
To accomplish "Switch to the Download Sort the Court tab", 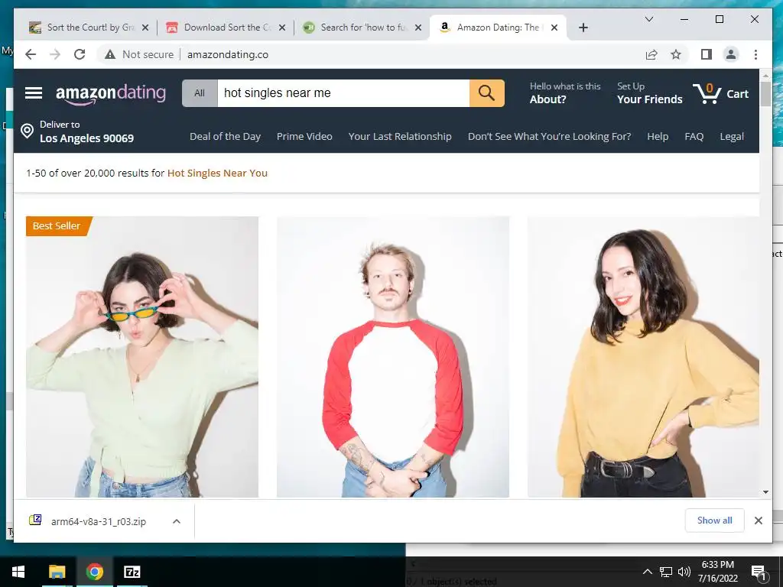I will pyautogui.click(x=226, y=28).
